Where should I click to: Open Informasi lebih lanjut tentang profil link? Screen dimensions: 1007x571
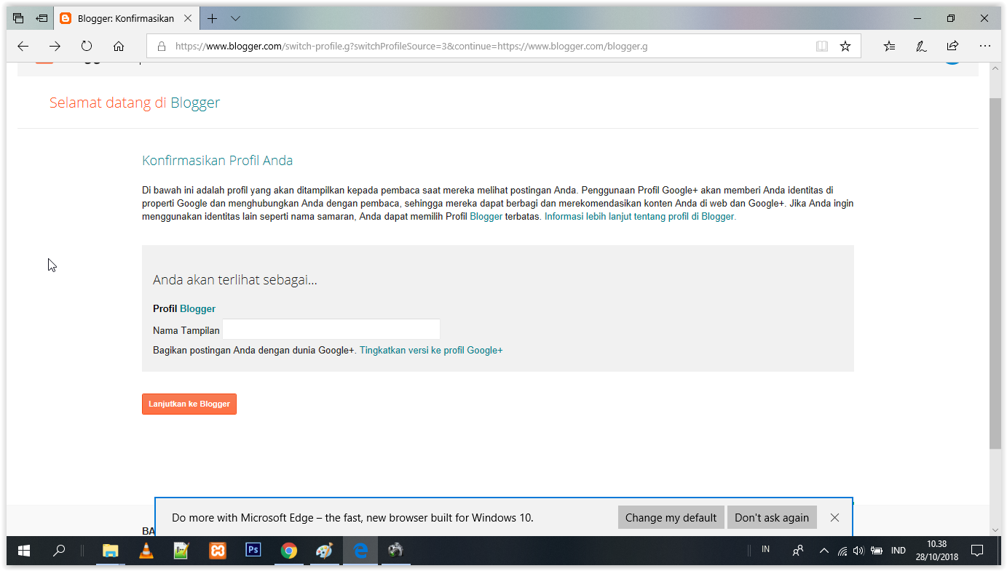tap(640, 217)
